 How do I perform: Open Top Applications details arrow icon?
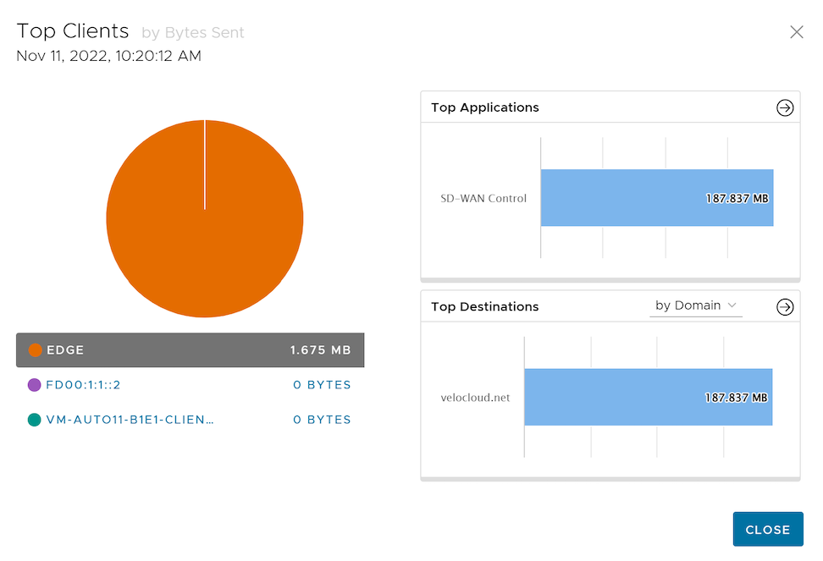point(785,108)
